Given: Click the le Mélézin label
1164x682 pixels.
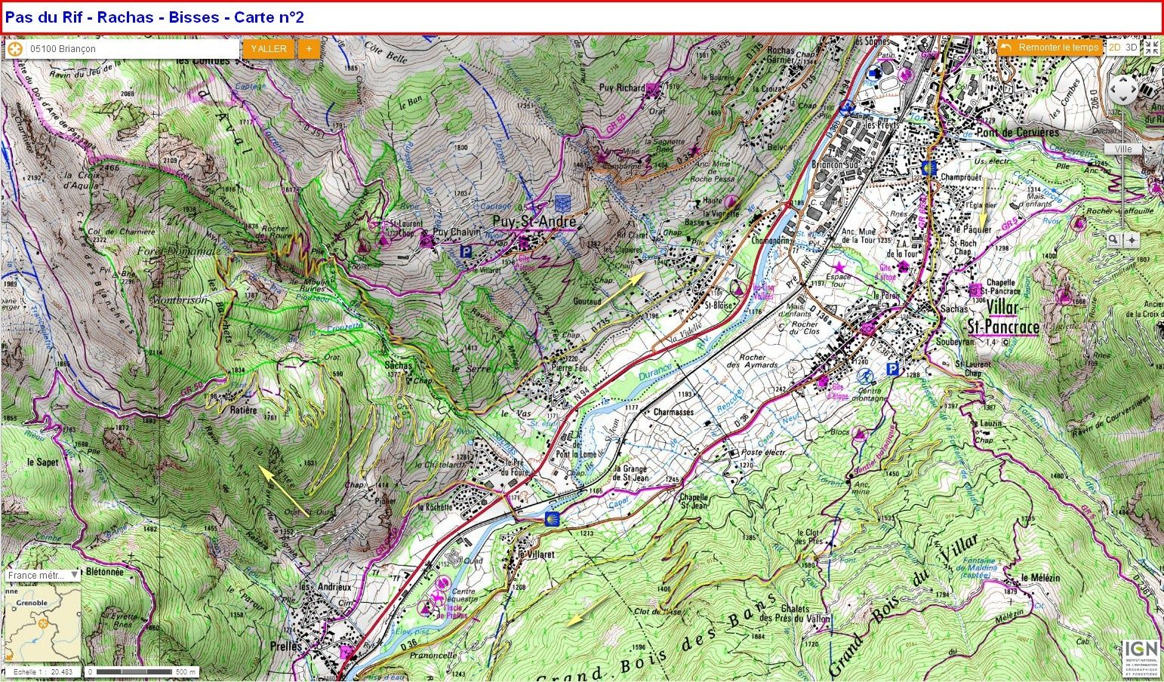Looking at the screenshot, I should point(1039,578).
